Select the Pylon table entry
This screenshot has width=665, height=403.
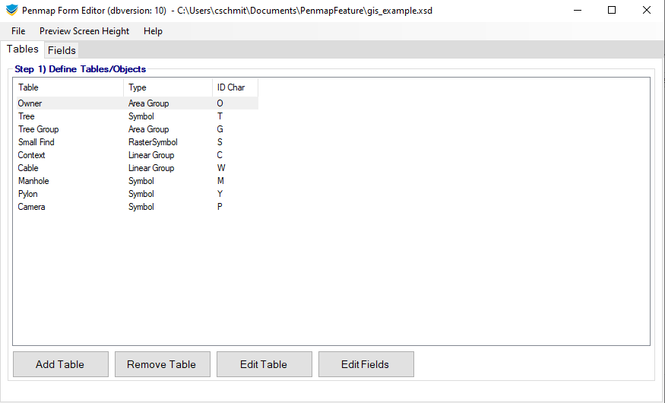coord(28,194)
